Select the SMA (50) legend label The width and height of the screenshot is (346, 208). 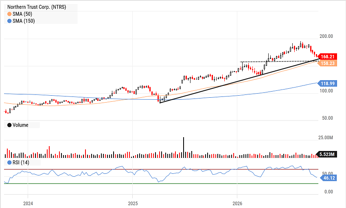22,14
